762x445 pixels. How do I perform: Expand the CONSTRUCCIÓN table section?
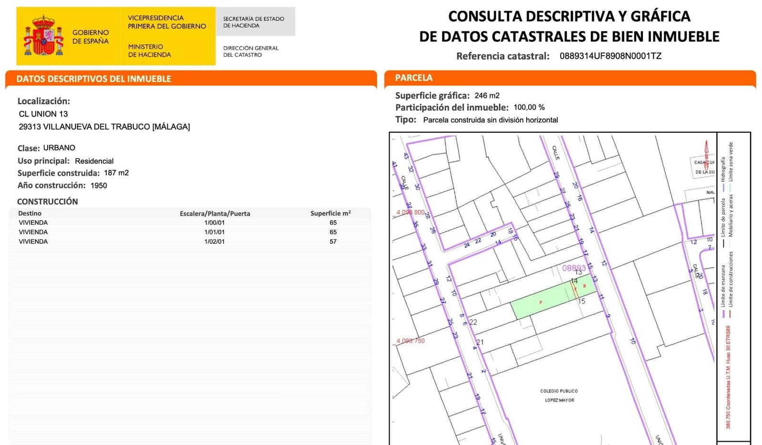point(47,201)
